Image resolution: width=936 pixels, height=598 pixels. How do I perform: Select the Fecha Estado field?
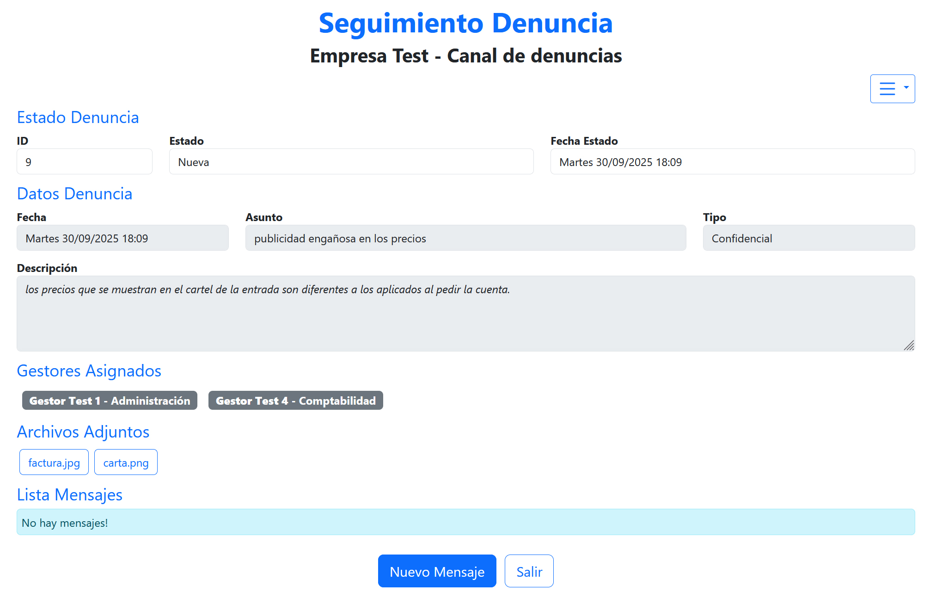(x=732, y=161)
